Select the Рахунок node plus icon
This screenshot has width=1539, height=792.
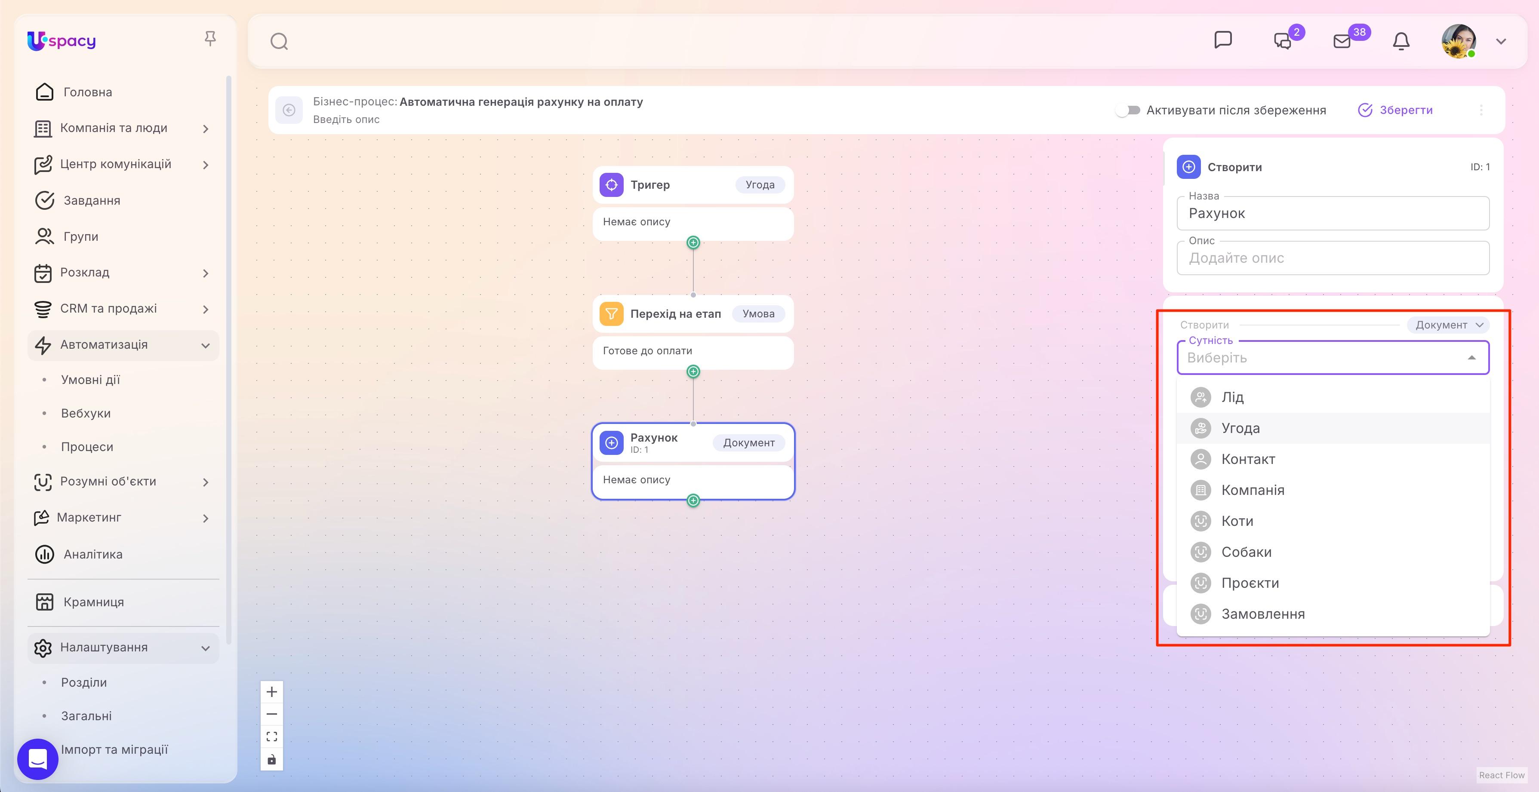[611, 442]
